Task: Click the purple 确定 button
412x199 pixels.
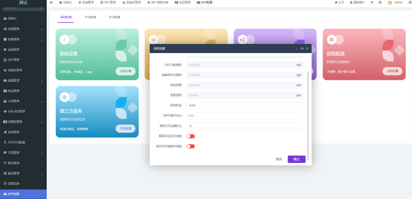Action: 296,159
